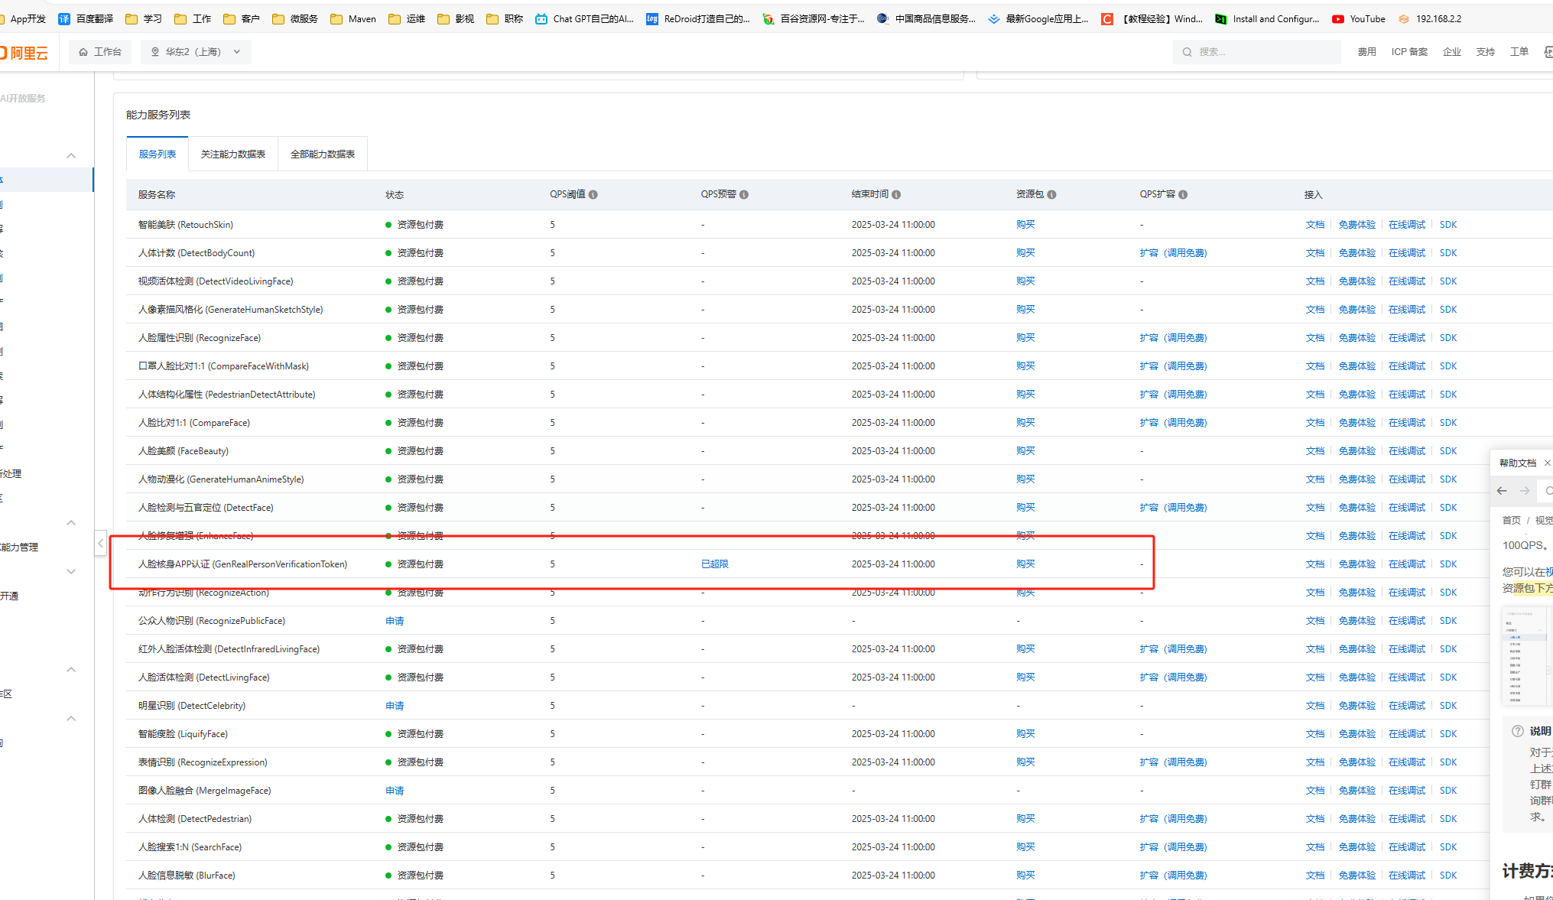Go back in the 帮助文档 panel

pyautogui.click(x=1502, y=491)
